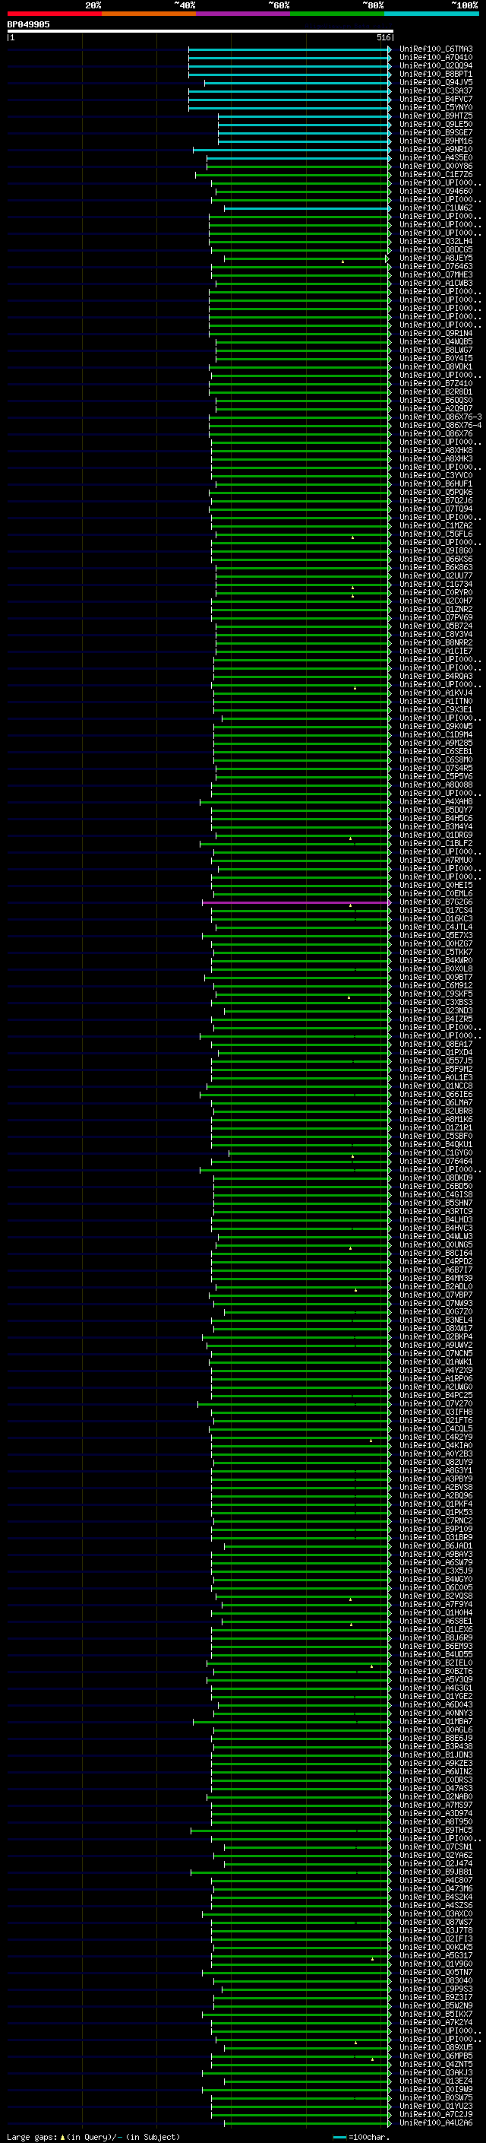Select the UniRef100_B9HTZ5 label
The height and width of the screenshot is (2143, 486).
[x=436, y=116]
